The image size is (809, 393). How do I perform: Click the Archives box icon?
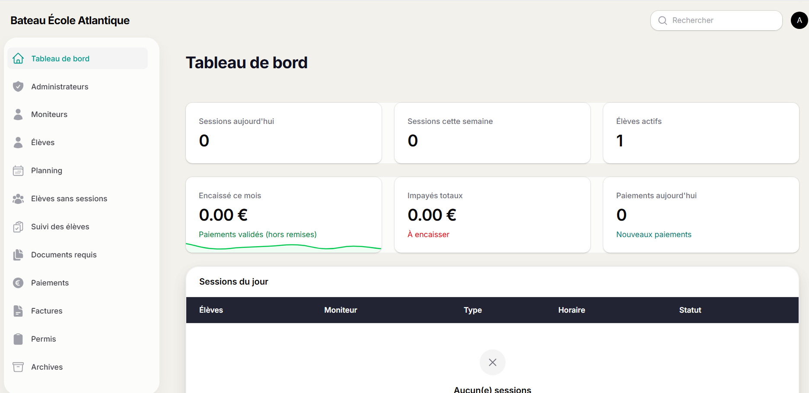[x=18, y=367]
